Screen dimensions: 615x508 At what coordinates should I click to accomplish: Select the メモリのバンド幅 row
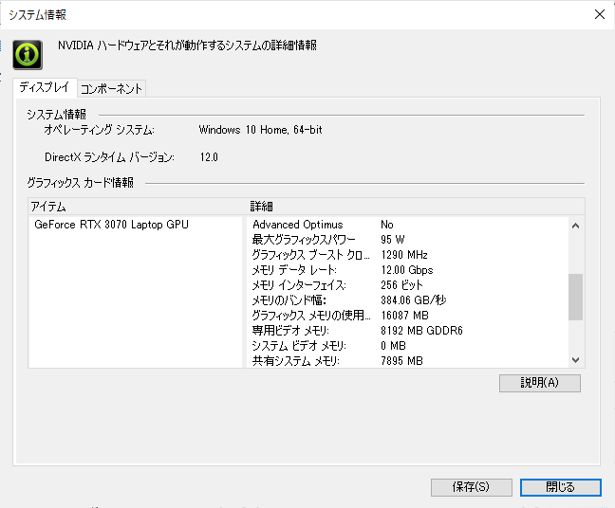pos(408,300)
